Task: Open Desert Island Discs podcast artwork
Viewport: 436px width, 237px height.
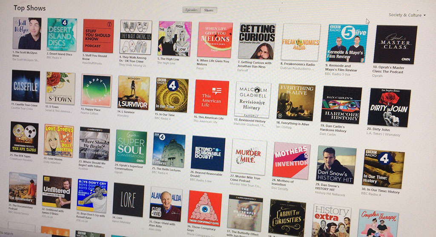Action: point(62,35)
